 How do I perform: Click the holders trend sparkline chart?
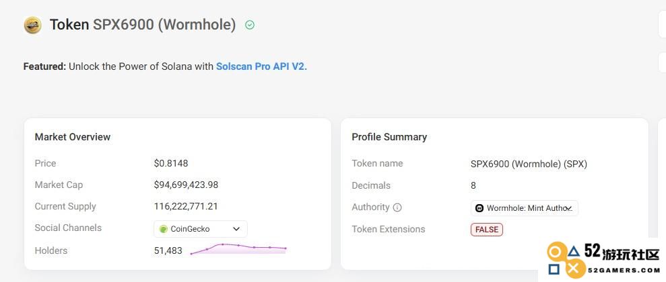coord(238,249)
